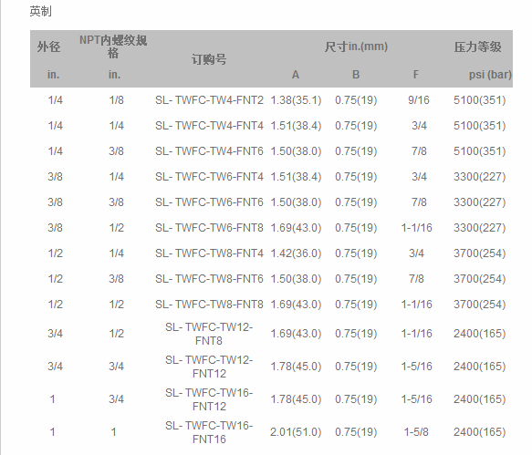Click order number SL-TWFC-TW4-FNT6
The height and width of the screenshot is (455, 532).
(x=209, y=150)
